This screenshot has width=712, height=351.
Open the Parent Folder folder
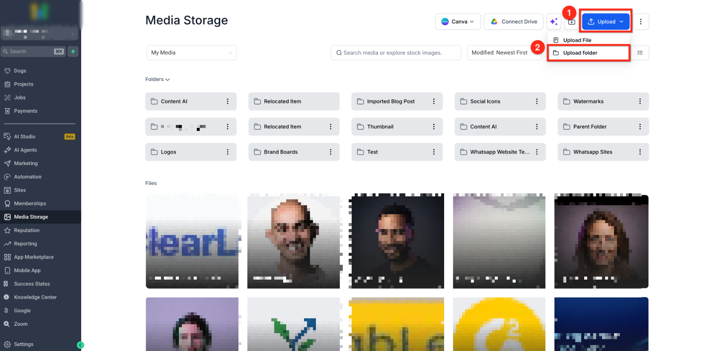[603, 127]
